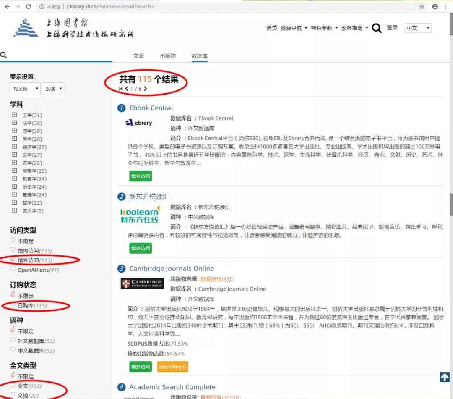
Task: Open the 服务指南 dropdown menu
Action: tap(354, 28)
